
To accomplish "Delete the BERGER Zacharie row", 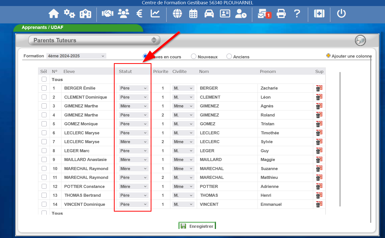I will click(319, 88).
